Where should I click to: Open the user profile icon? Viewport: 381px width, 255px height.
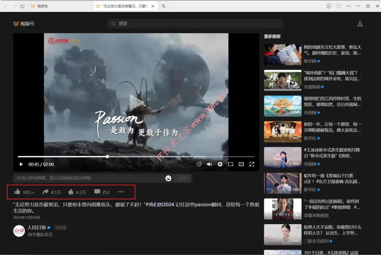click(x=360, y=23)
